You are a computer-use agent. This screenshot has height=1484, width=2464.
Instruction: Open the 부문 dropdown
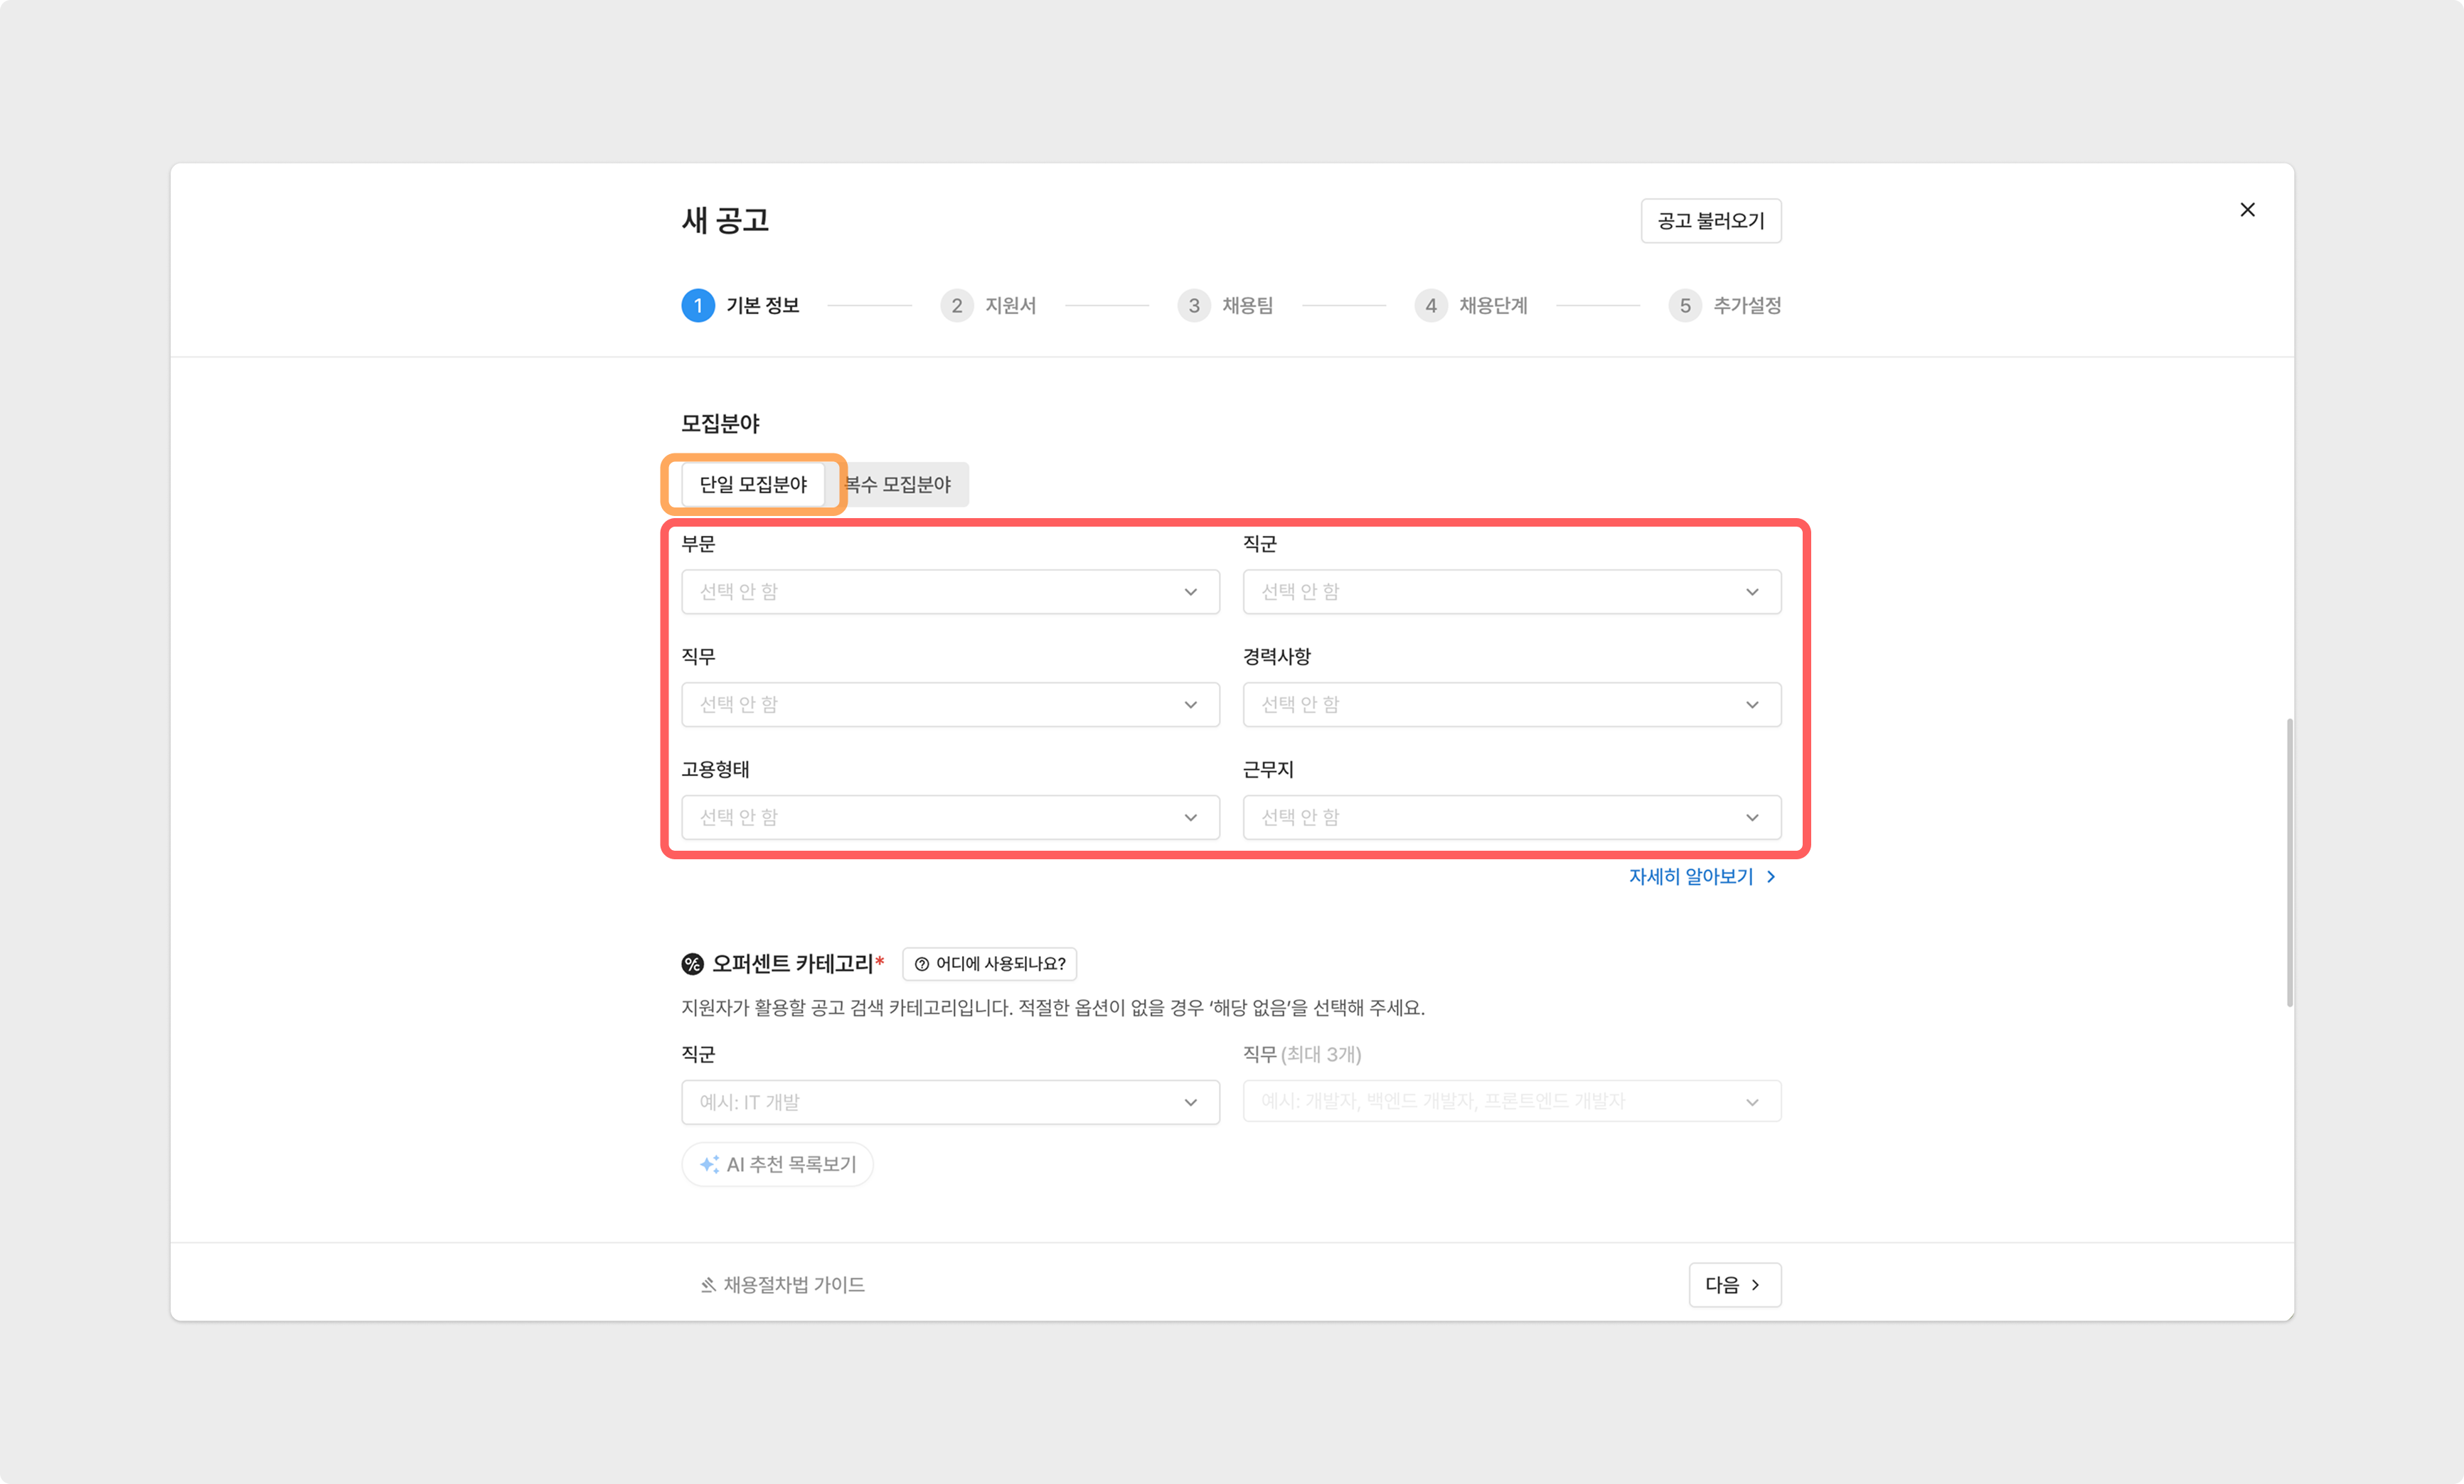pos(949,591)
